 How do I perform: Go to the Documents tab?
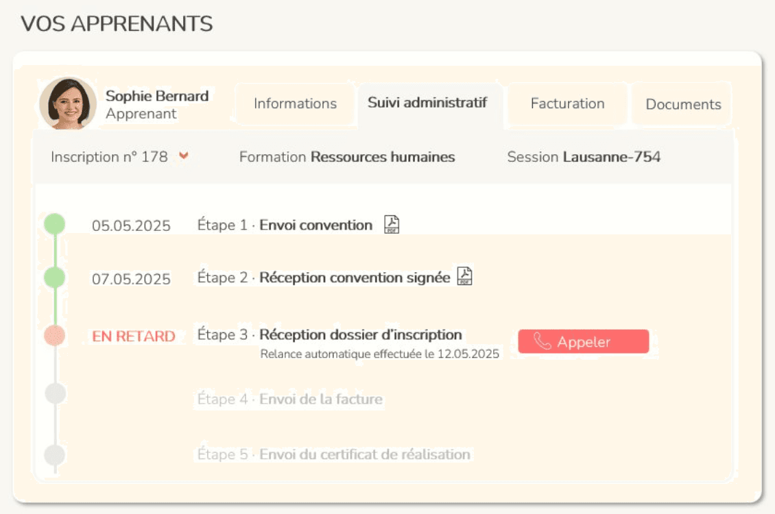tap(683, 104)
